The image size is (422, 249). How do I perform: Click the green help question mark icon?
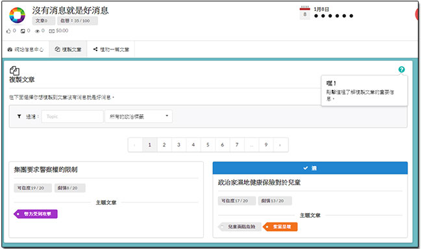click(x=401, y=69)
